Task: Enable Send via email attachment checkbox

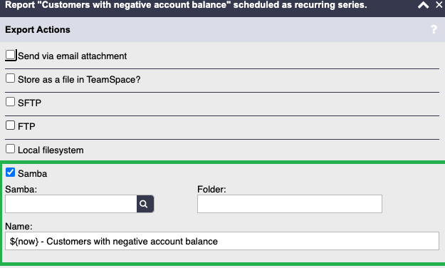Action: (11, 55)
